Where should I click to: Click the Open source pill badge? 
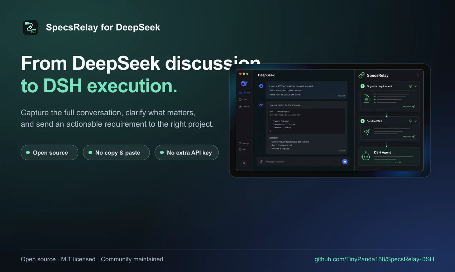49,152
